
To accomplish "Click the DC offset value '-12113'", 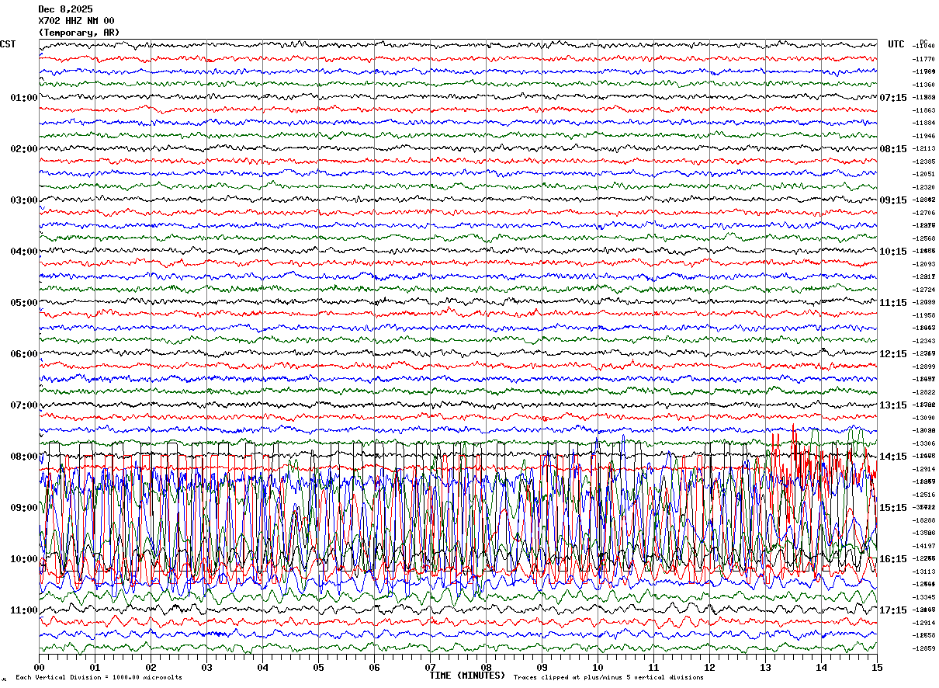I will pyautogui.click(x=923, y=149).
